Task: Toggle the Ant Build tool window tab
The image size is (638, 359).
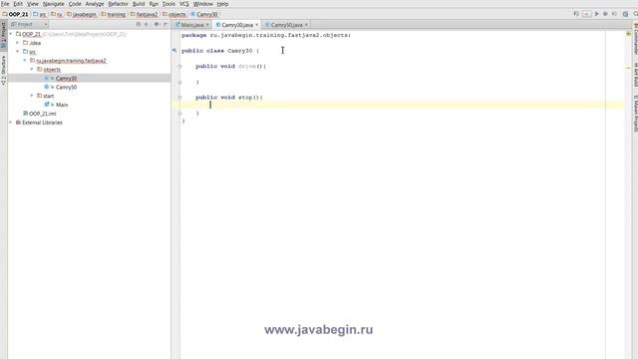Action: [x=635, y=74]
